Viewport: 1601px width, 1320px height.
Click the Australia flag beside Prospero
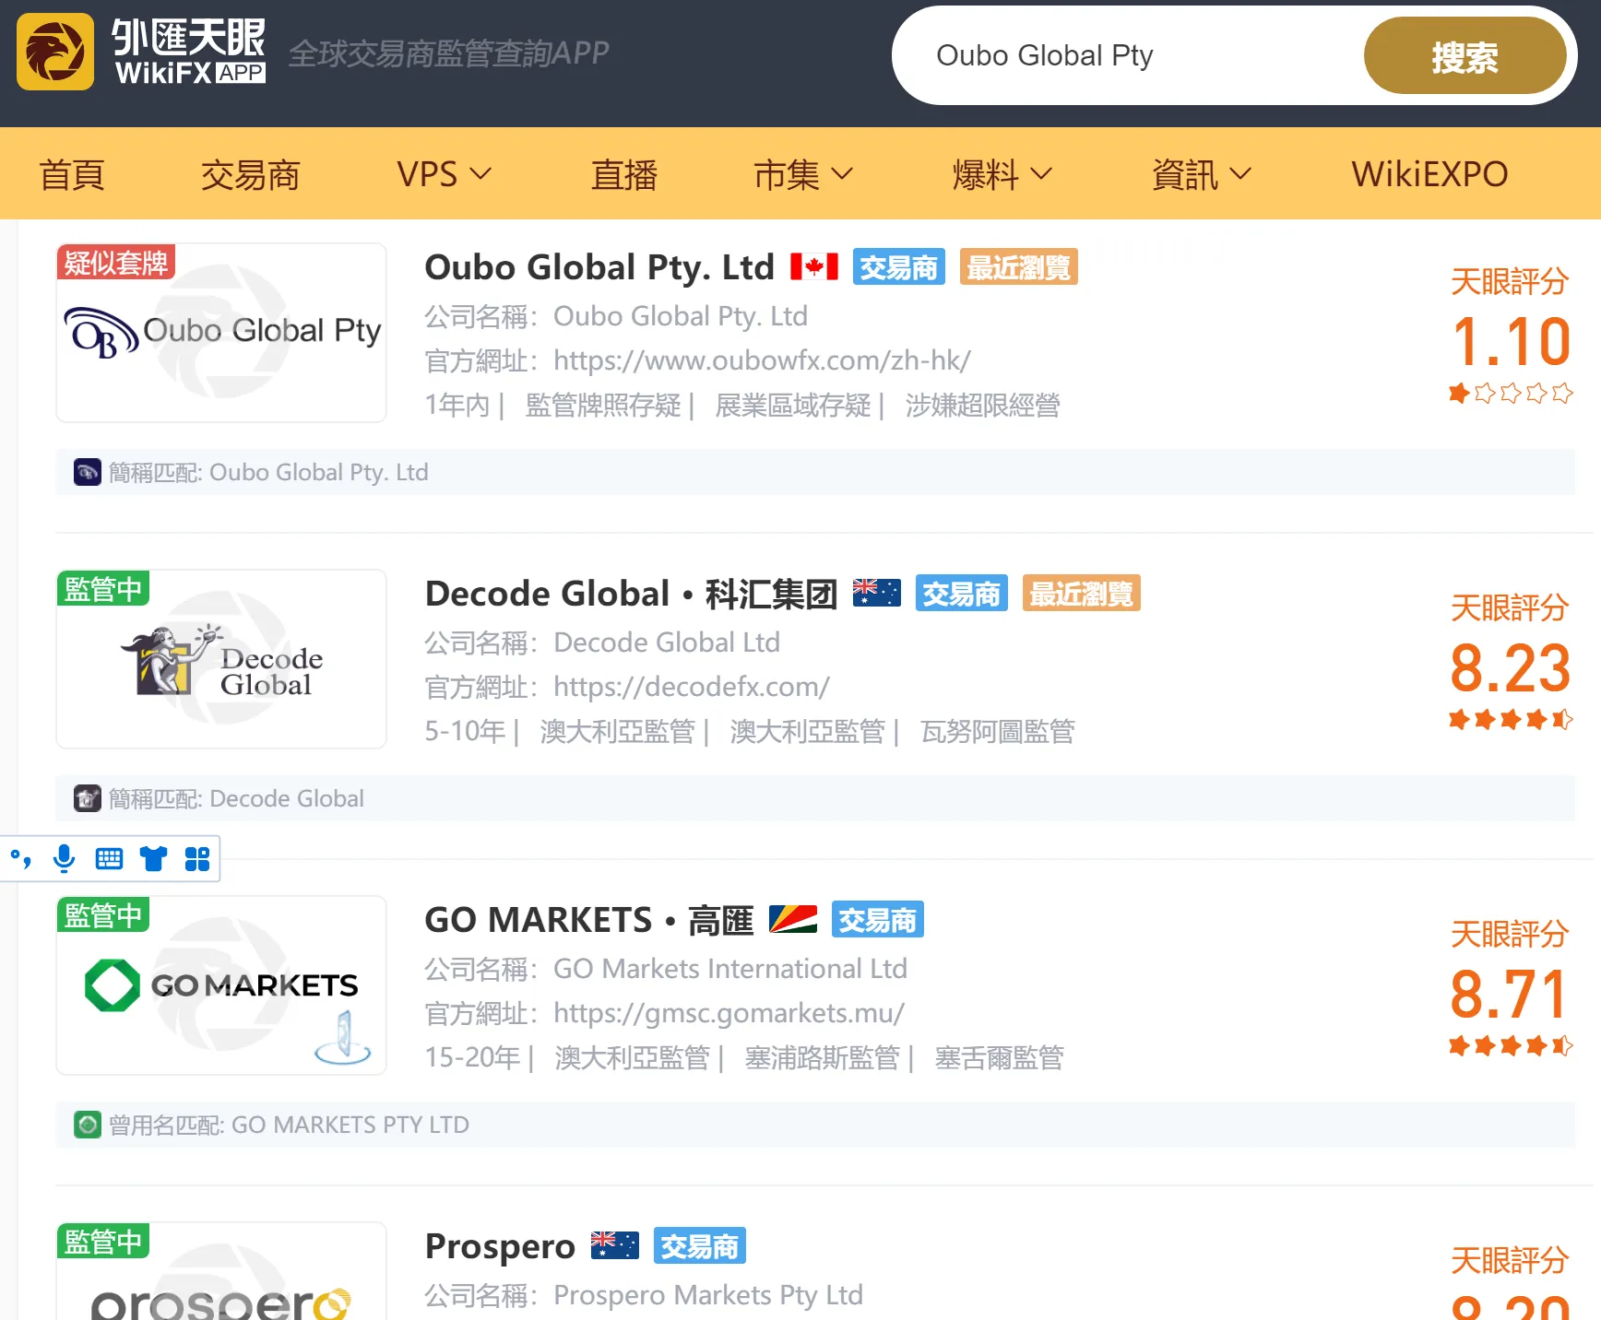click(615, 1246)
